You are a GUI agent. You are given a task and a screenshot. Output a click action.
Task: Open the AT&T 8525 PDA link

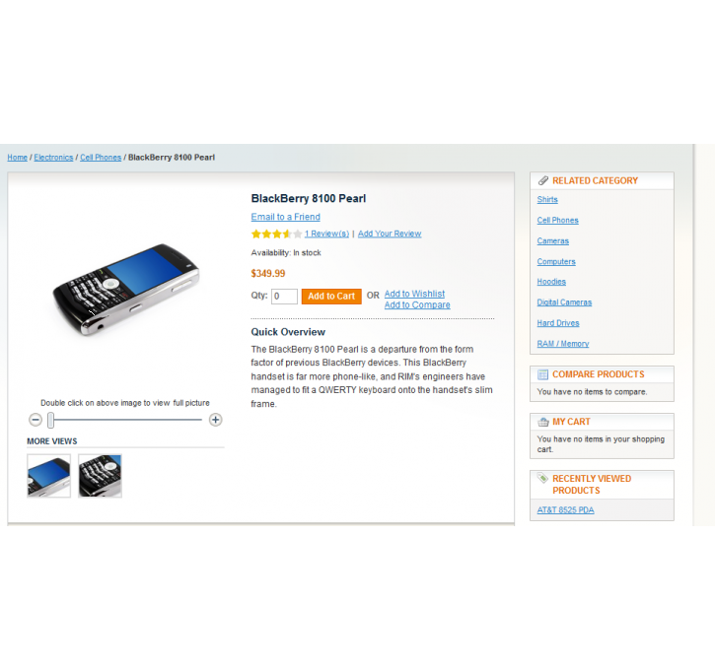(565, 510)
